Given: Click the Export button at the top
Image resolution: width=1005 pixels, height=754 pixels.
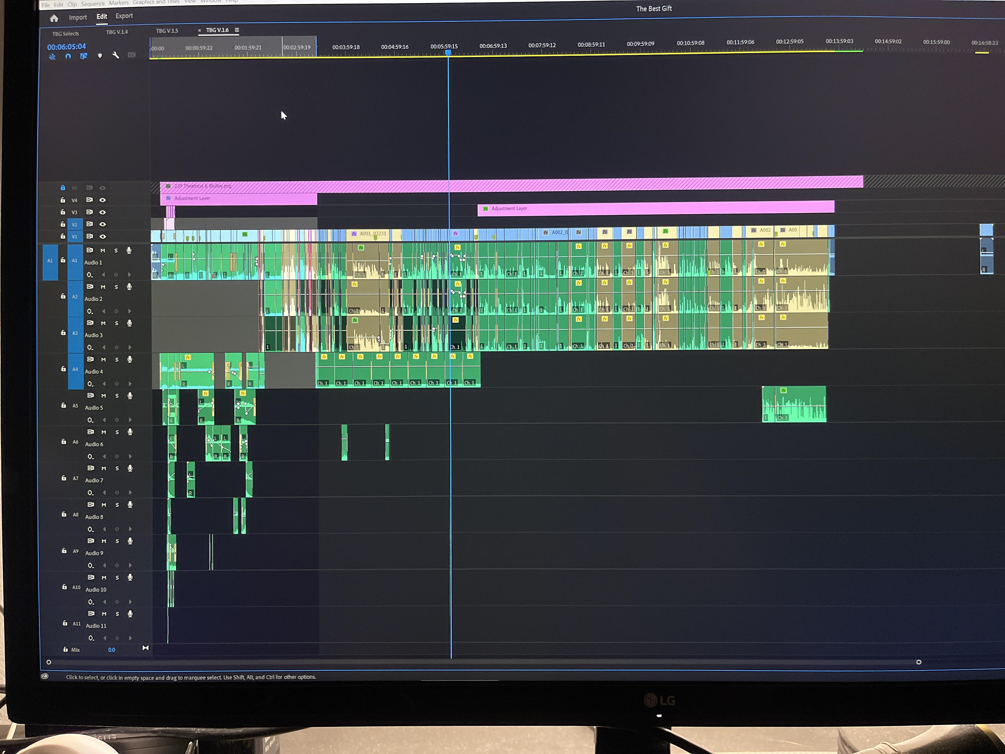Looking at the screenshot, I should [x=124, y=16].
